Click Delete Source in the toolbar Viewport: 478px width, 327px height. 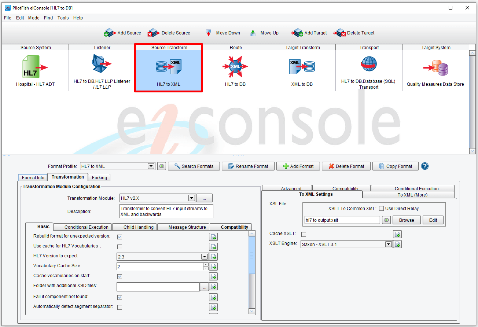pos(169,33)
